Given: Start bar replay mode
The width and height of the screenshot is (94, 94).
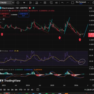Looking at the screenshot, I should (x=56, y=3).
